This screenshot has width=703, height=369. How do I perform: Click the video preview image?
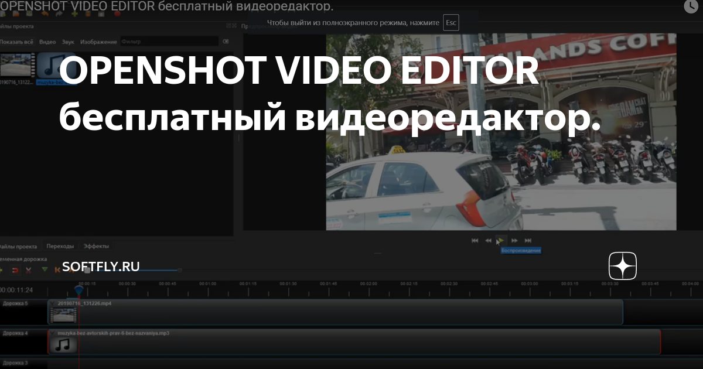click(501, 132)
